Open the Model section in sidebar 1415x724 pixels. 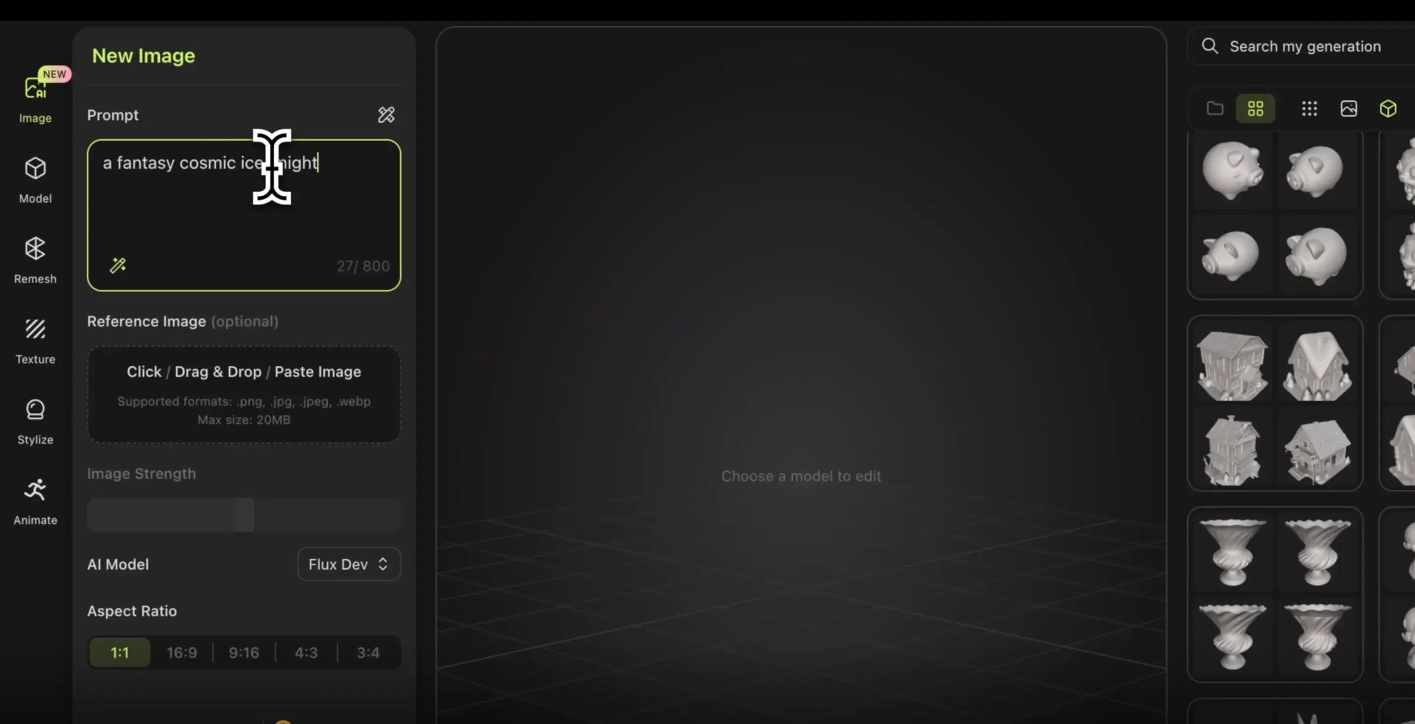coord(35,179)
